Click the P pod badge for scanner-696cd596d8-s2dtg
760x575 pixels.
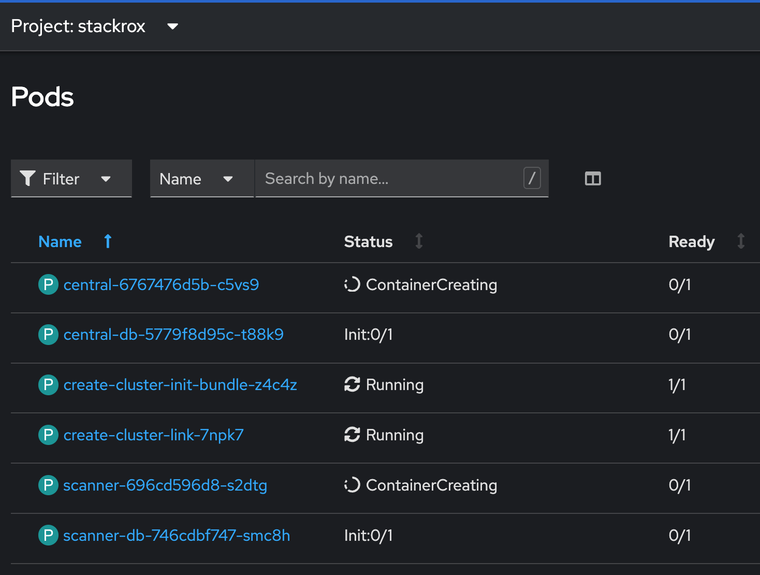(x=48, y=485)
